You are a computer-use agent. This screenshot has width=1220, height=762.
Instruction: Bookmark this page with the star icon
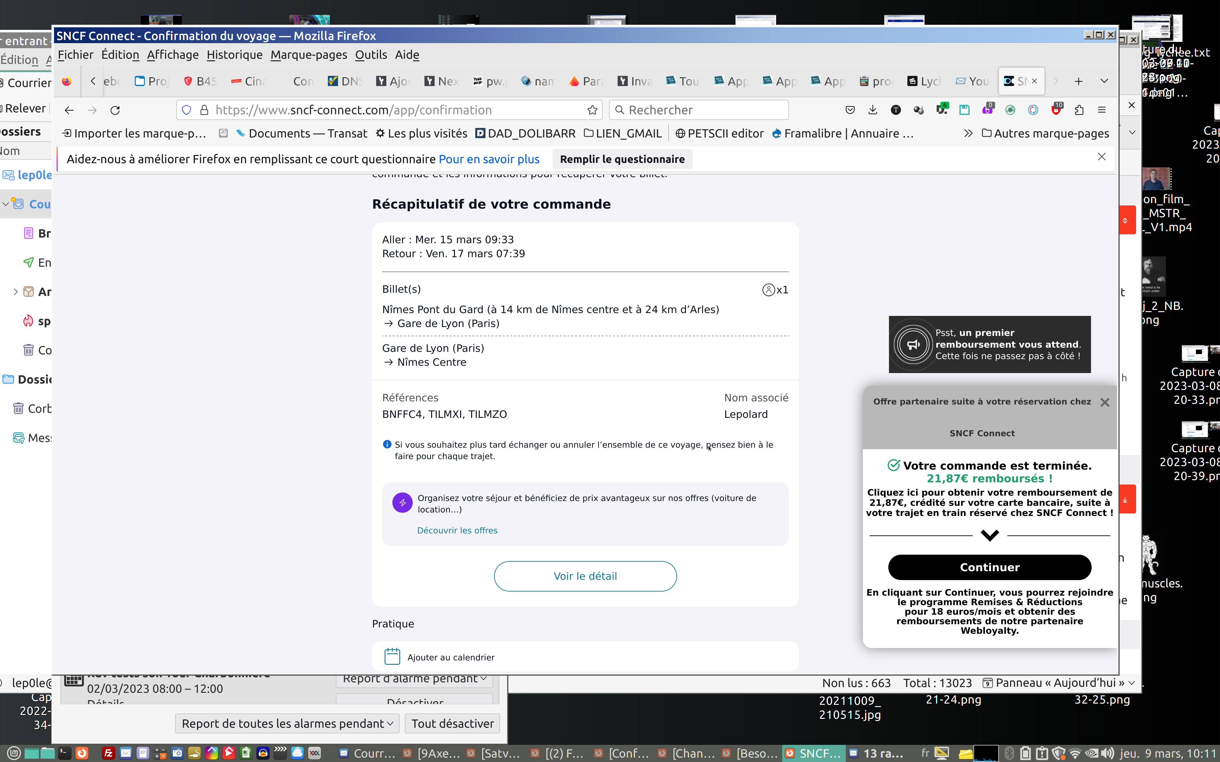[x=592, y=110]
